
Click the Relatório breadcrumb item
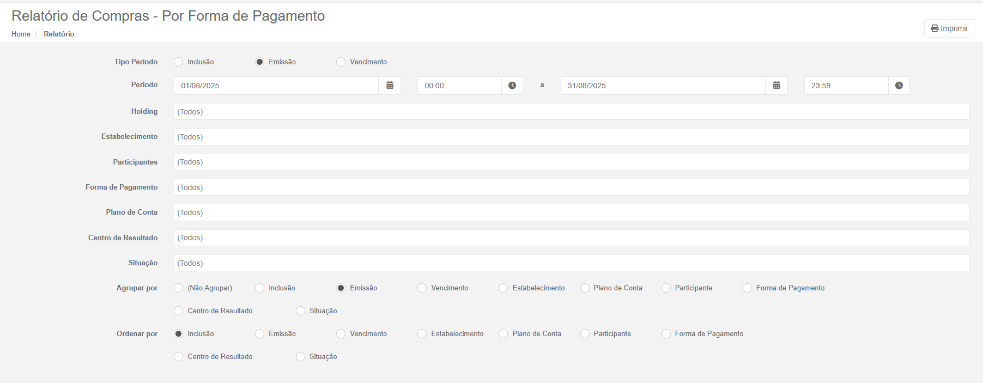[x=59, y=34]
